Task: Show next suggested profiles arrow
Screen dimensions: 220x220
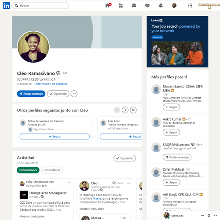Action: point(125,110)
